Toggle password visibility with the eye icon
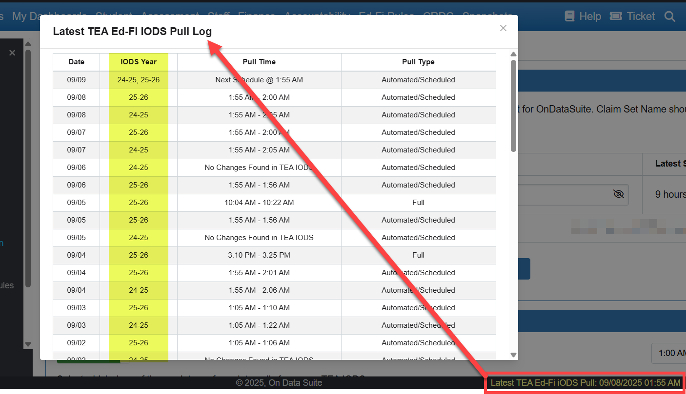Viewport: 686px width, 394px height. (x=619, y=194)
